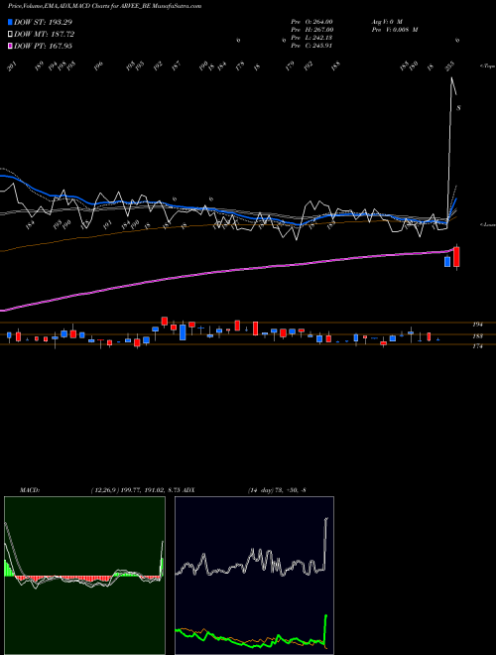Click the blue DOW ST legend swatch
This screenshot has width=496, height=655.
point(10,22)
